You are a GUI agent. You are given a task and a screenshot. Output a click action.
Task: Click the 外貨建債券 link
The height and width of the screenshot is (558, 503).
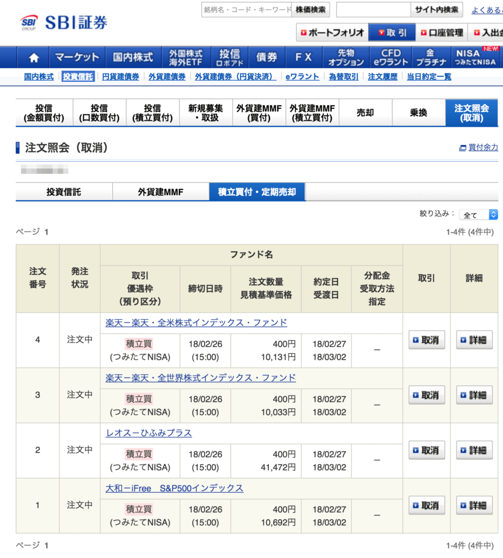pos(167,77)
